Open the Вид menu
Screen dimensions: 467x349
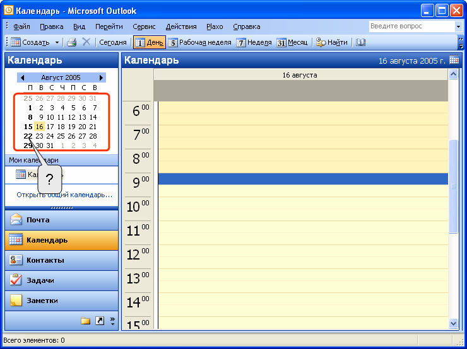tap(80, 26)
